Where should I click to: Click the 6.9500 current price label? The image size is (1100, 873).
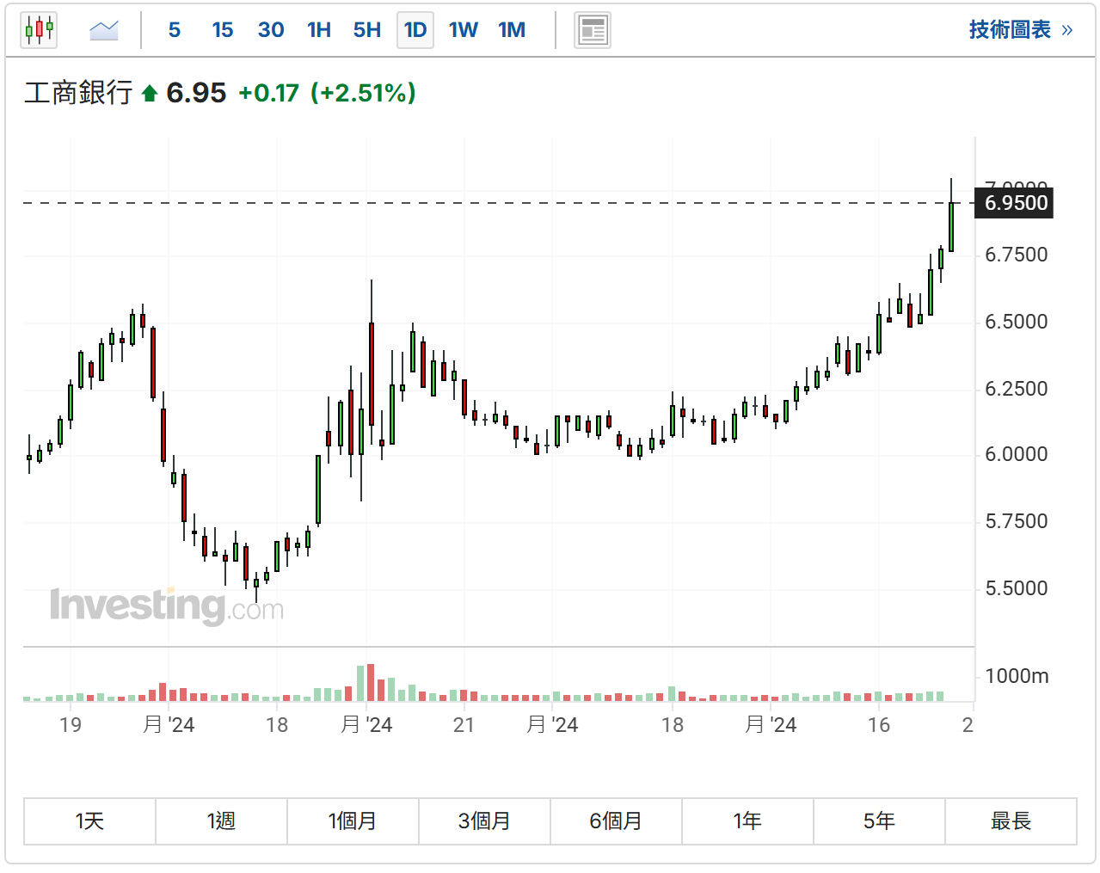[x=1015, y=204]
